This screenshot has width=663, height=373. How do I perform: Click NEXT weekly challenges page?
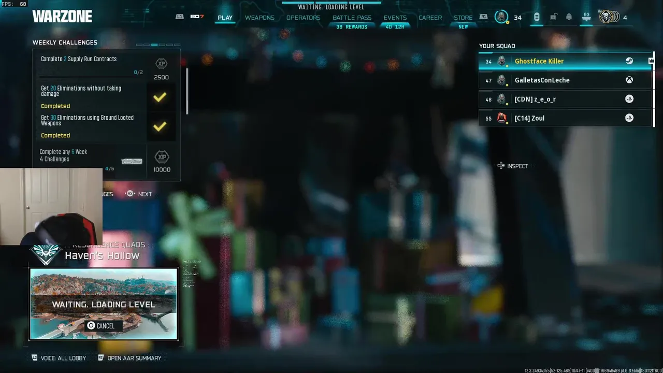(x=139, y=194)
